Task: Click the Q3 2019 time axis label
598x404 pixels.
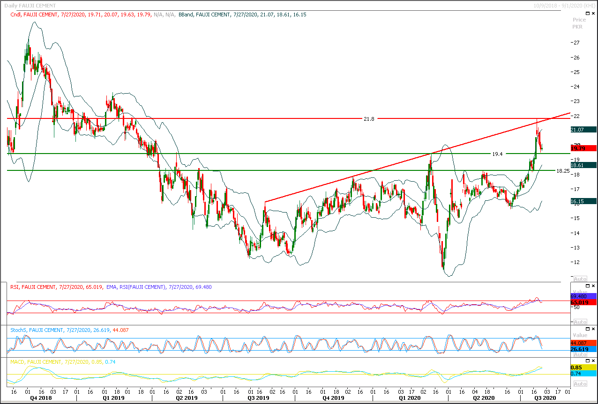Action: (x=258, y=398)
